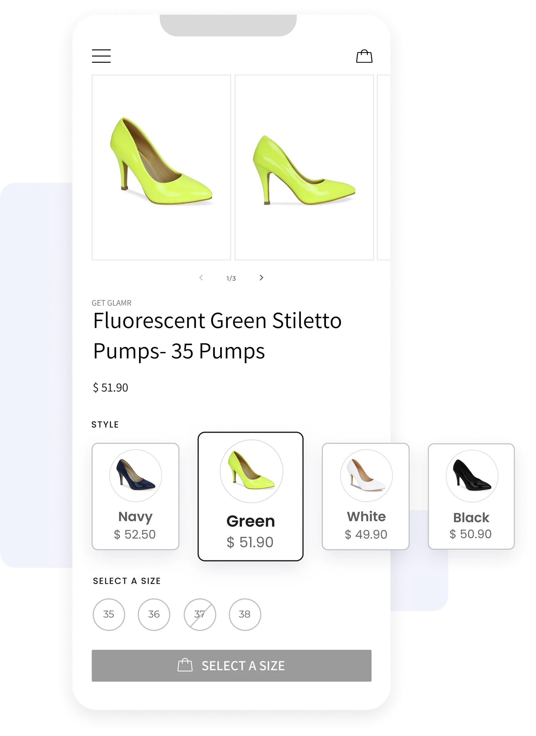This screenshot has height=736, width=536.
Task: Select the Navy style card
Action: pyautogui.click(x=135, y=496)
